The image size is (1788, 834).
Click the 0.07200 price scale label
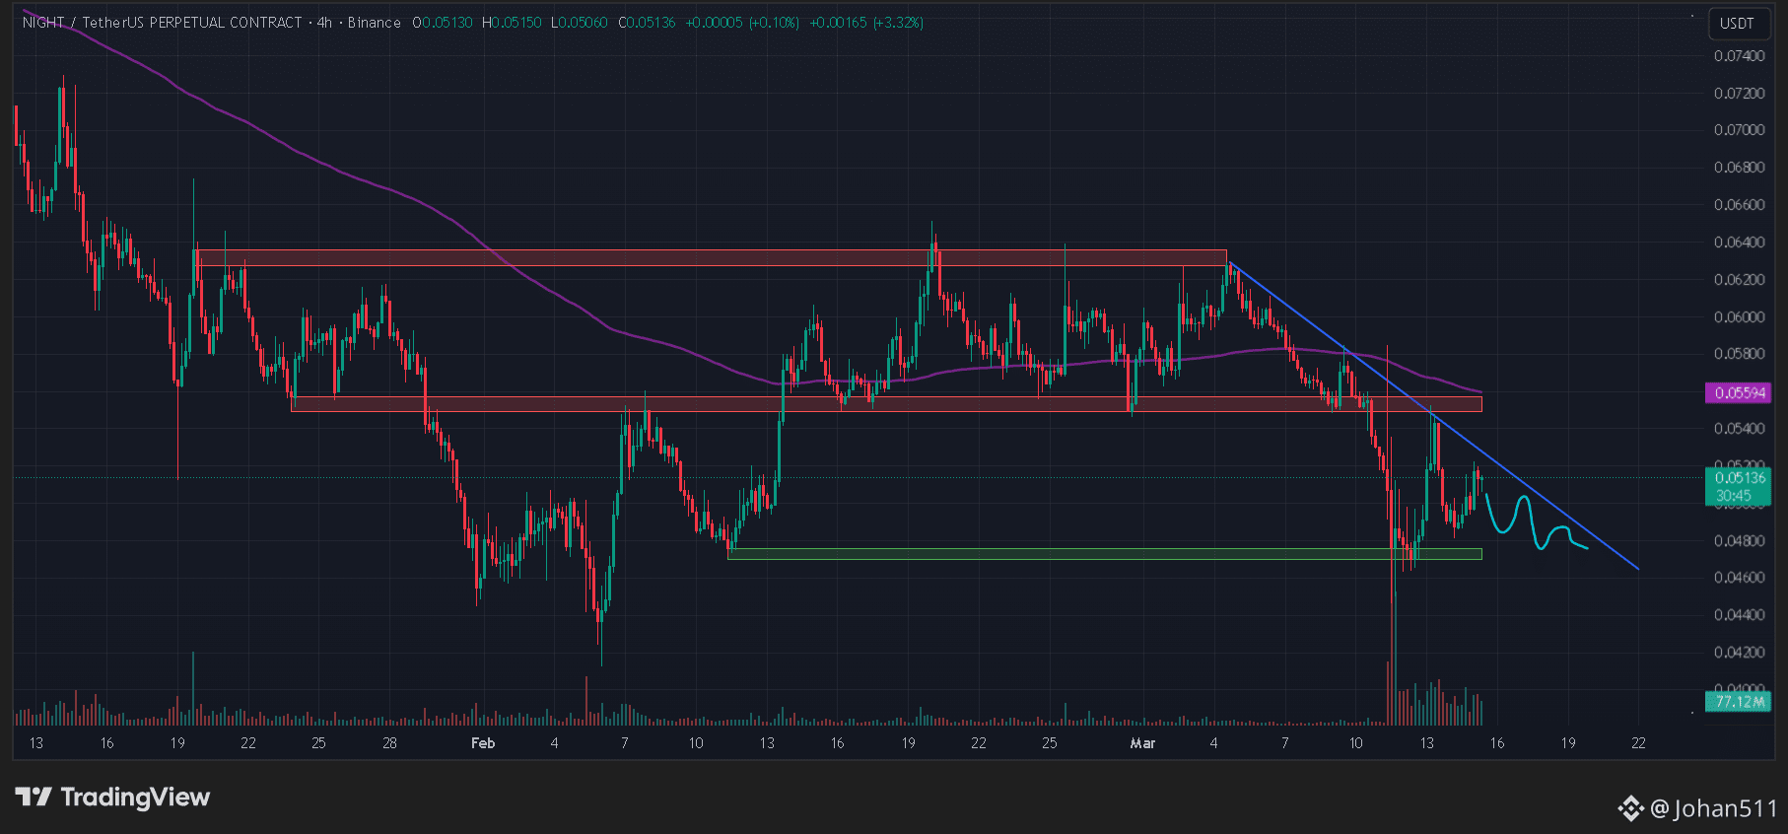pos(1739,94)
